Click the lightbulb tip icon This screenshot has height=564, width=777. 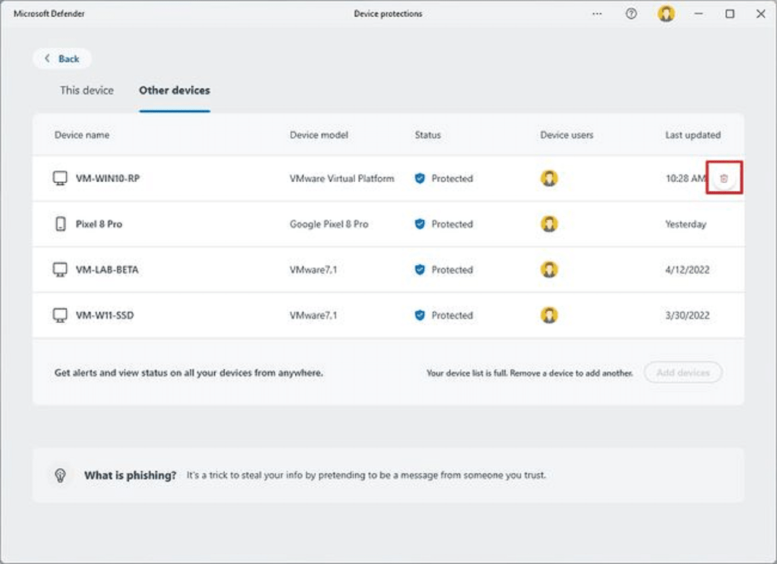[x=60, y=475]
